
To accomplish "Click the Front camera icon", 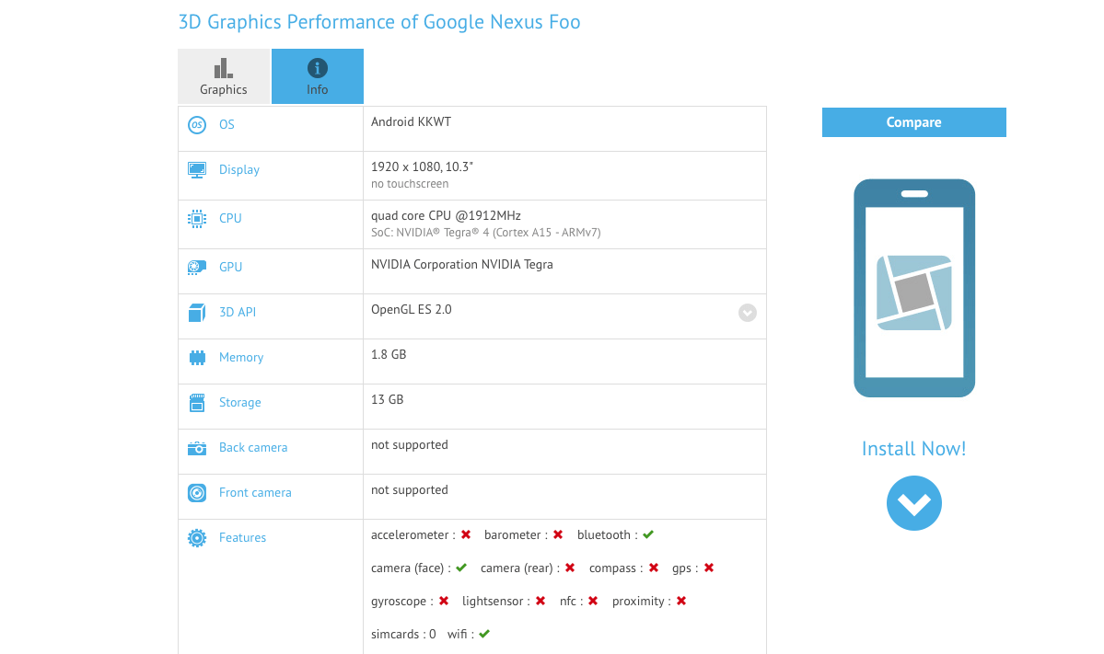I will pos(196,493).
